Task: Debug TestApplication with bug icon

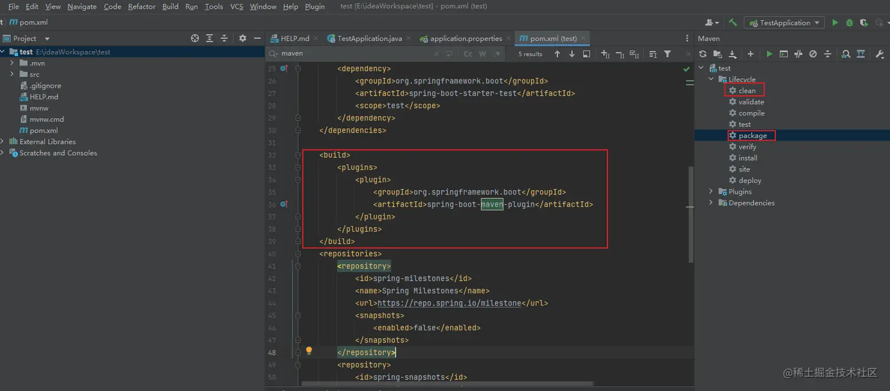Action: pyautogui.click(x=849, y=22)
